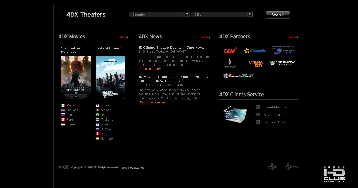The height and width of the screenshot is (188, 358).
Task: Click the Cinema City partner logo
Action: point(256,63)
